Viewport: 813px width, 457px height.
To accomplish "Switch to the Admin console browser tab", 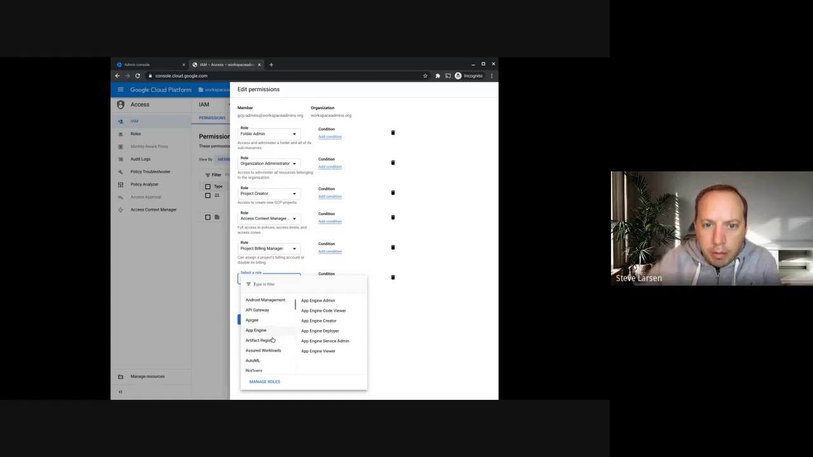I will click(151, 64).
